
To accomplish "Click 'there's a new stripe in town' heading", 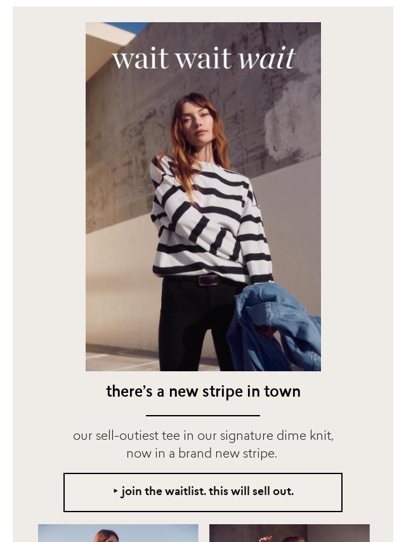I will click(203, 392).
